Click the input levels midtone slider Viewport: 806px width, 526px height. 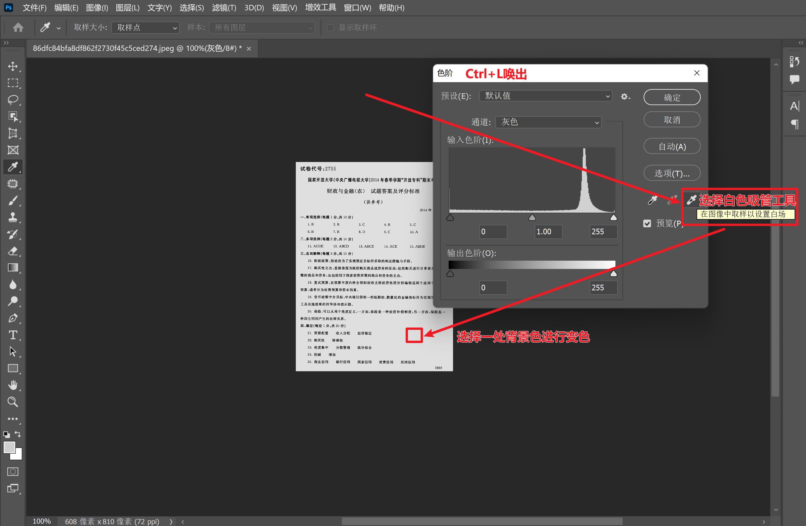coord(532,218)
